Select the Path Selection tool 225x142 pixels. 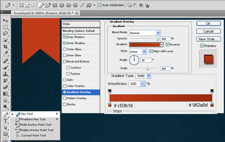pos(6,127)
